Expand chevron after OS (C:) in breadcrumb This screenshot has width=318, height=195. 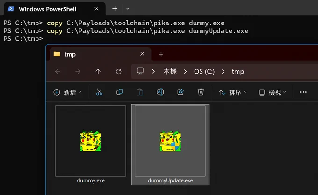pos(223,71)
